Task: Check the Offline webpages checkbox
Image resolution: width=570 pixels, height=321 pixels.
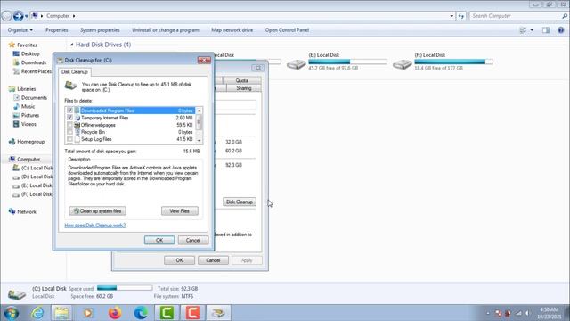Action: [69, 125]
